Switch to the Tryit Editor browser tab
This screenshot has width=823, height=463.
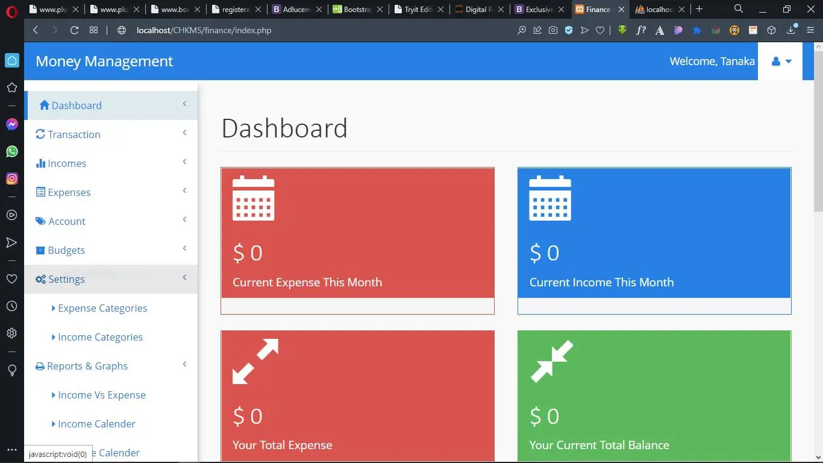[418, 9]
